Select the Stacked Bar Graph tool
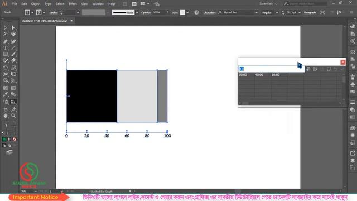 tap(13, 102)
